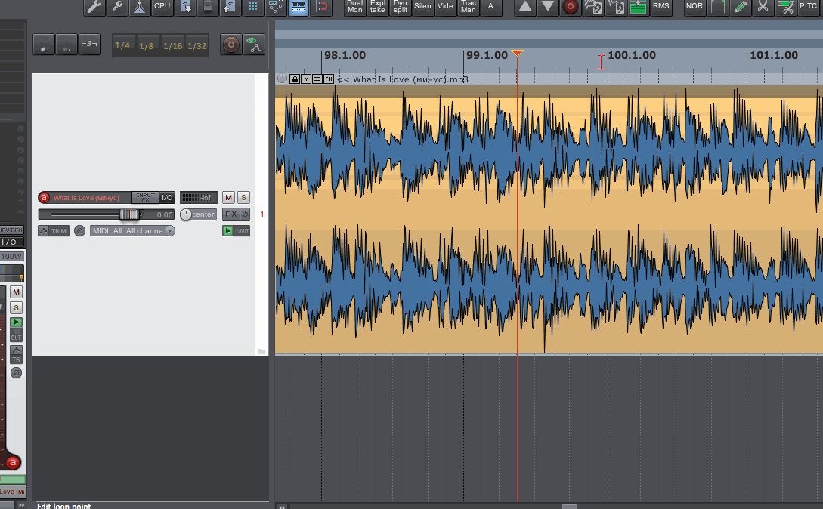Open the CPU performance meter

162,7
